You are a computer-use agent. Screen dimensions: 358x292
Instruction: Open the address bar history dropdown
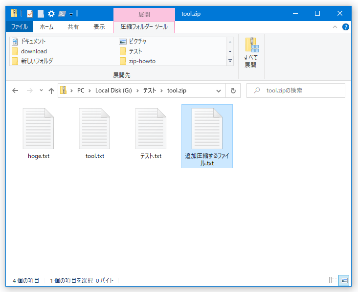click(219, 91)
